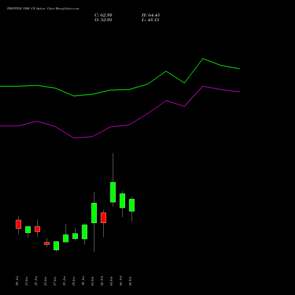Click the 21 Jan date label
The height and width of the screenshot is (295, 295).
(x=27, y=281)
